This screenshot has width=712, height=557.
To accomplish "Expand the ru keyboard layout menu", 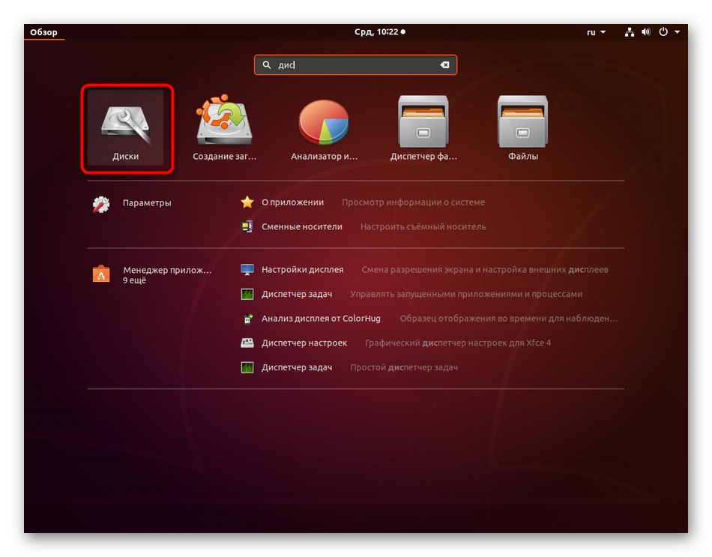I will click(x=597, y=32).
